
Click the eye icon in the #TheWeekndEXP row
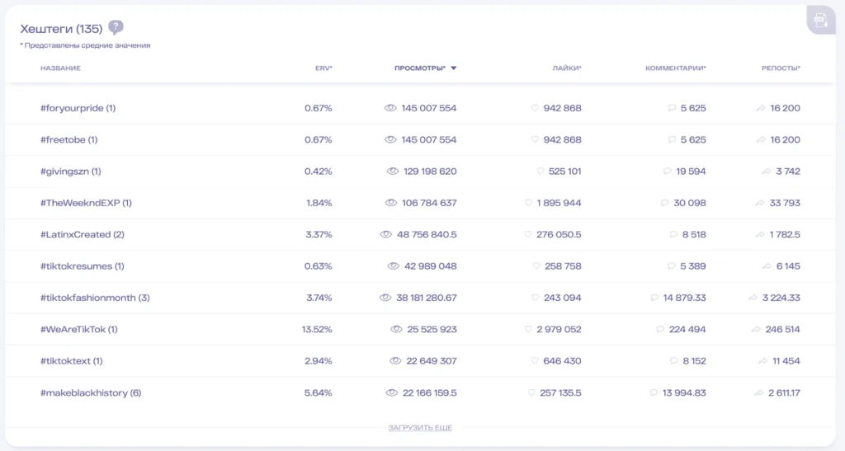click(390, 203)
